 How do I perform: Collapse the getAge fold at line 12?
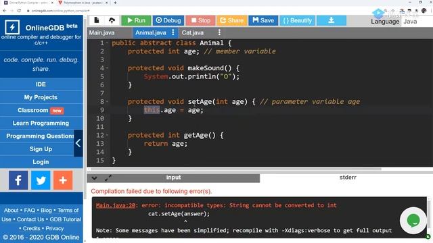point(107,135)
